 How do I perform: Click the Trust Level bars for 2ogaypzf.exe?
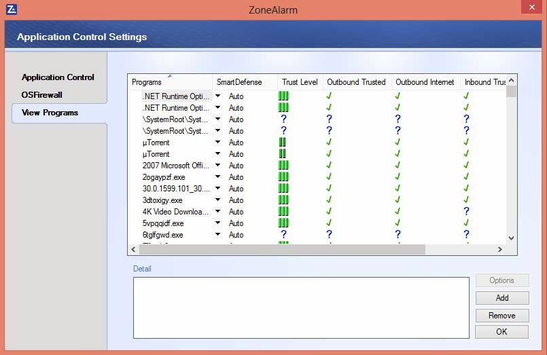pyautogui.click(x=283, y=177)
